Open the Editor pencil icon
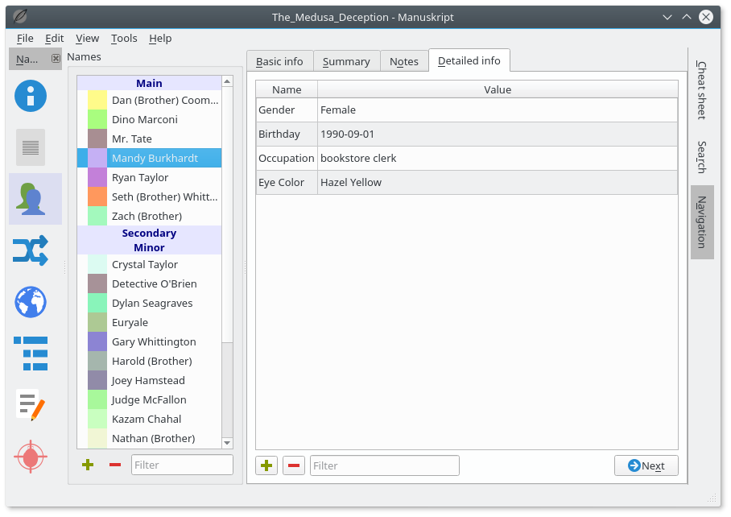 click(31, 405)
